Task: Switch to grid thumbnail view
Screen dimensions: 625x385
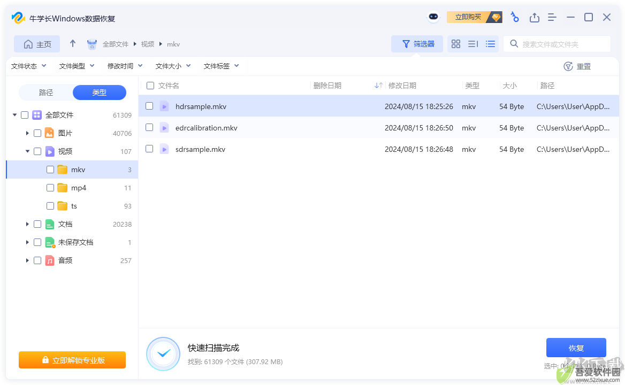Action: click(x=455, y=44)
